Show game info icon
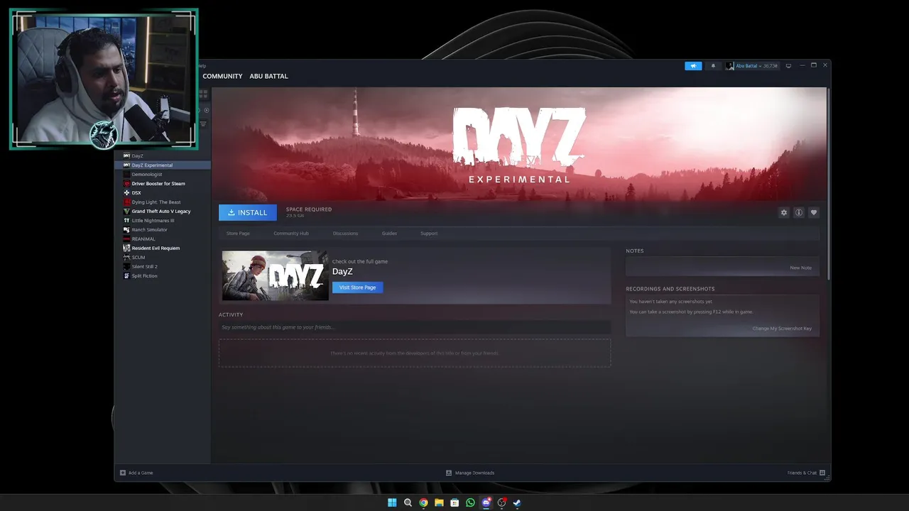This screenshot has width=909, height=511. click(799, 212)
